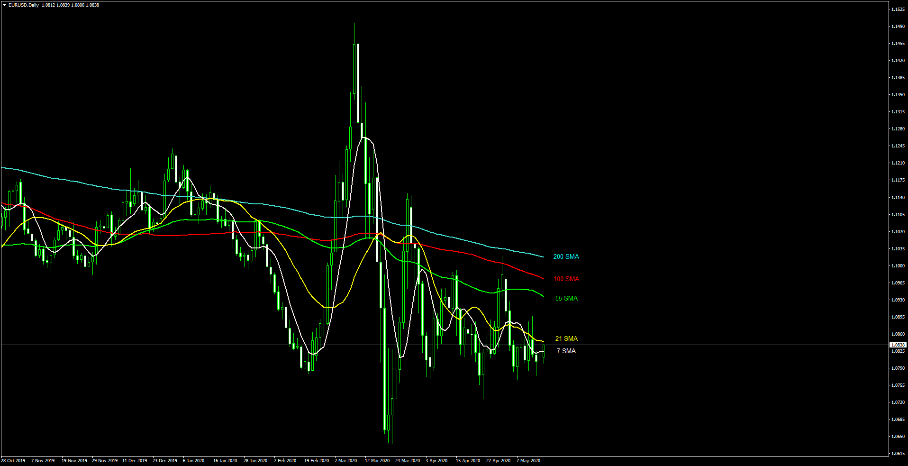Click the 1.0615 price at scale bottom
The width and height of the screenshot is (908, 466).
click(x=898, y=454)
